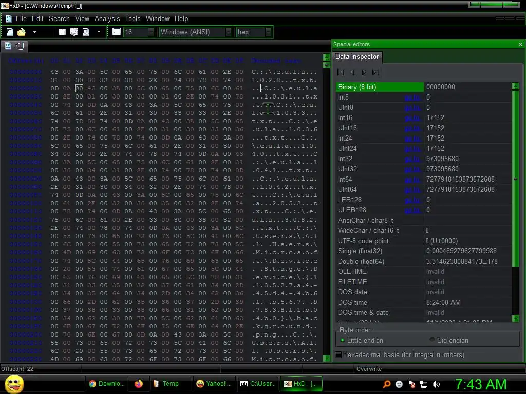The width and height of the screenshot is (526, 394).
Task: Switch to the Data inspector tab
Action: [x=357, y=57]
